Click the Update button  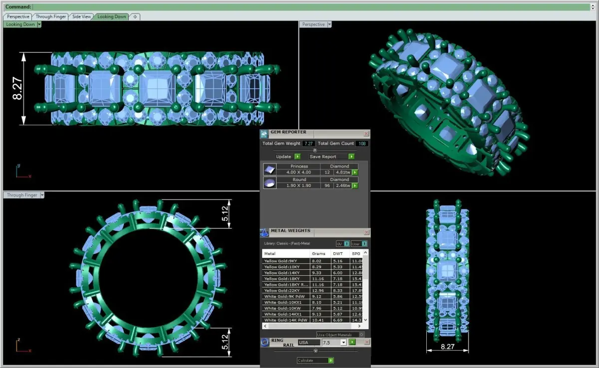click(288, 157)
